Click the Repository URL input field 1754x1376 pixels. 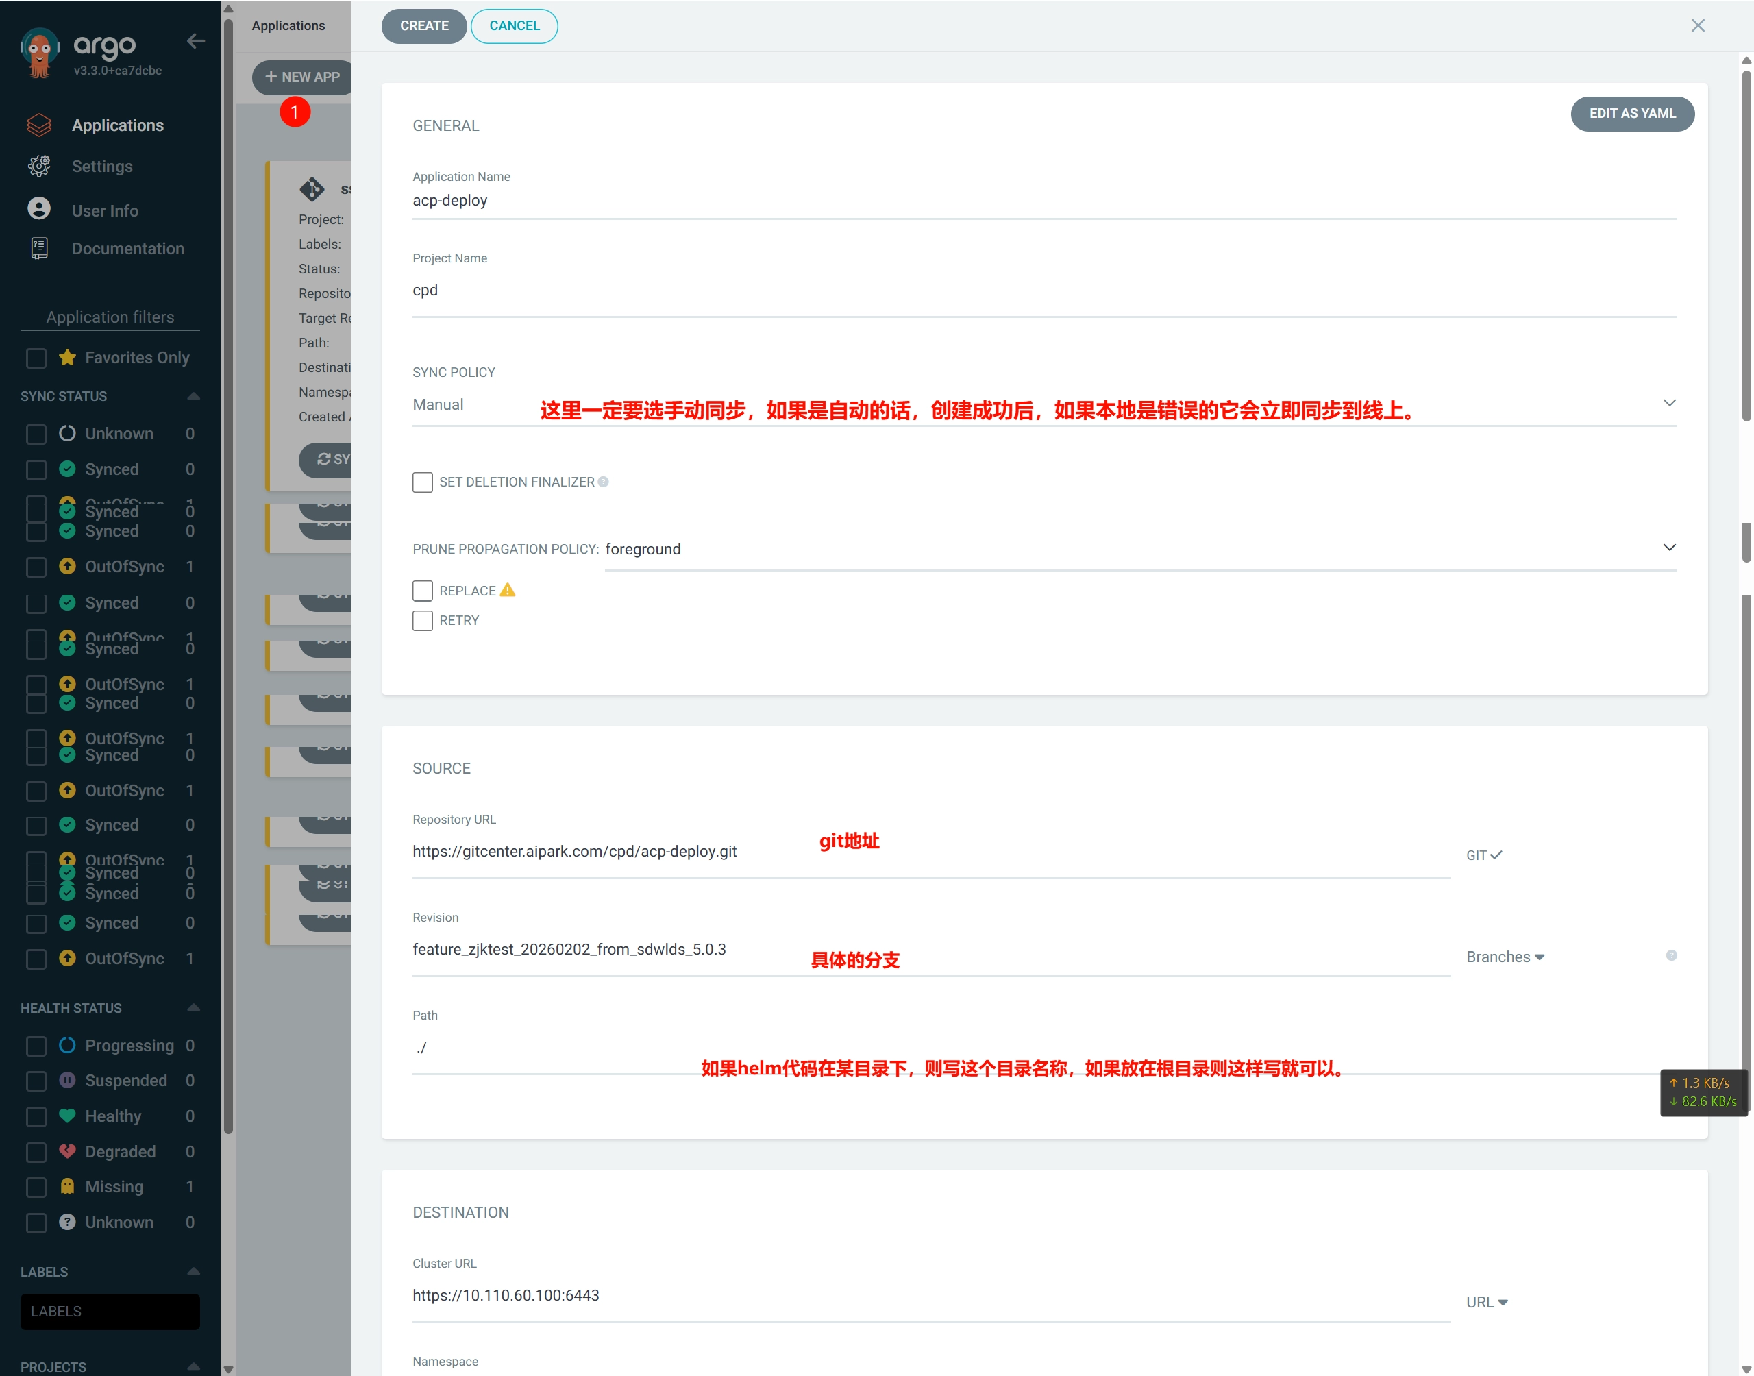pyautogui.click(x=931, y=852)
